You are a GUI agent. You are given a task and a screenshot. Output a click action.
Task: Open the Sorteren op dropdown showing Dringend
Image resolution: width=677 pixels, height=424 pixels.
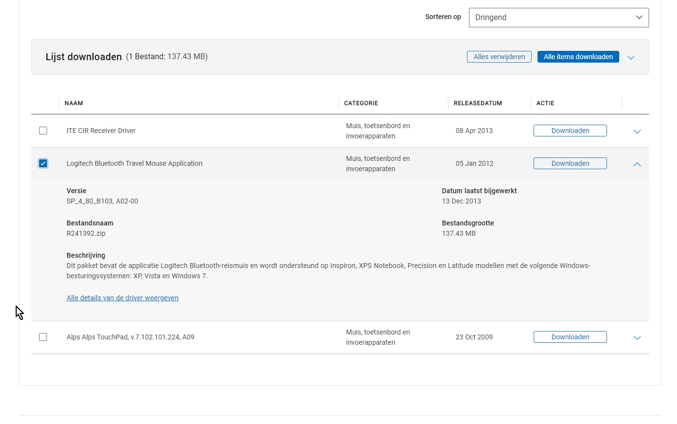point(558,18)
